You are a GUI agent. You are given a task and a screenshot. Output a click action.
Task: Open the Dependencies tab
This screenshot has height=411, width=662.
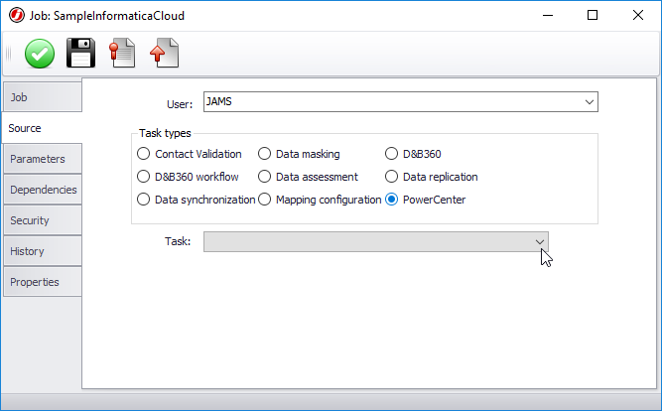click(x=43, y=190)
